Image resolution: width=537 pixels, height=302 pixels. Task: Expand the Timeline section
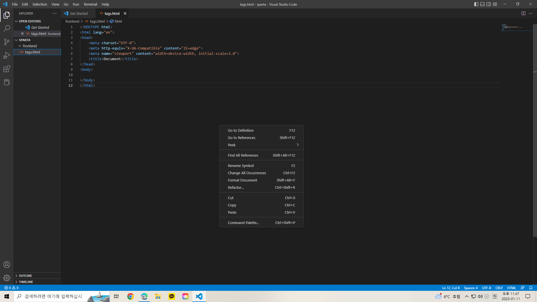click(37, 282)
